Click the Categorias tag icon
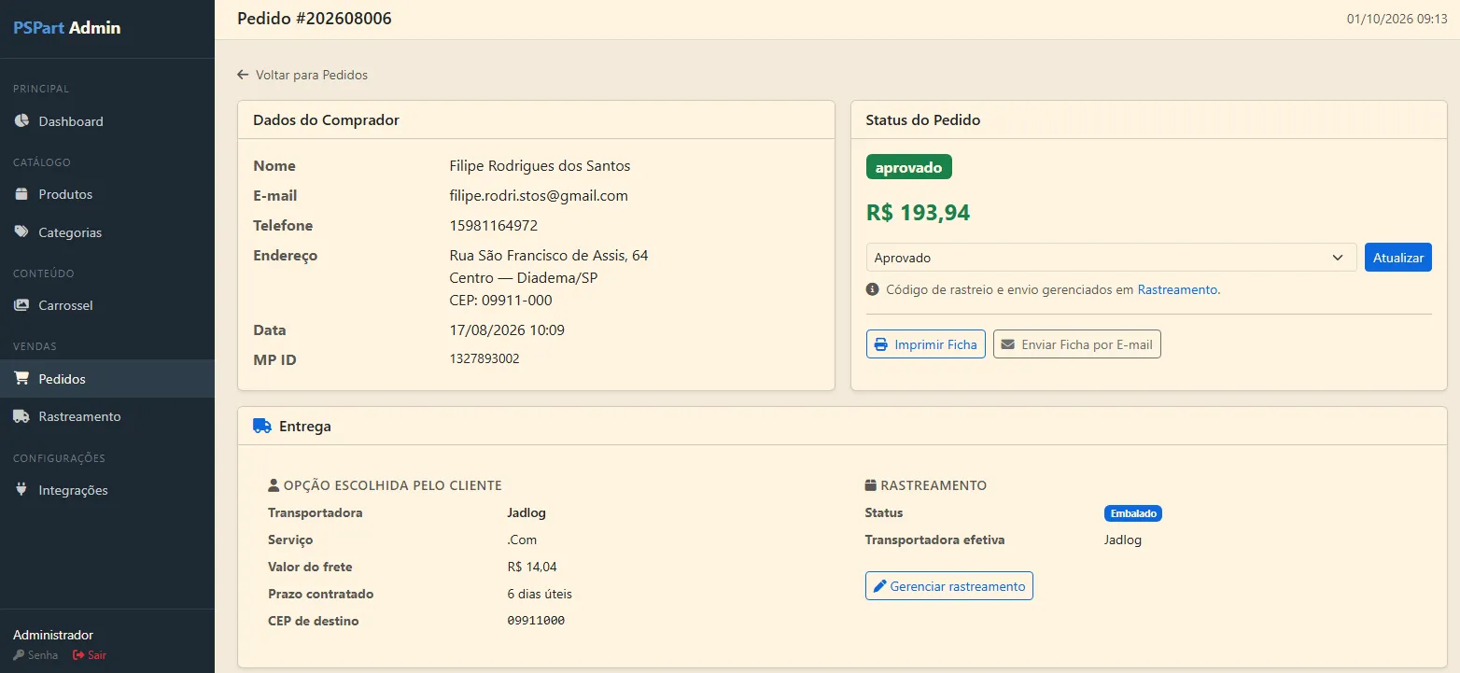1460x673 pixels. (21, 232)
